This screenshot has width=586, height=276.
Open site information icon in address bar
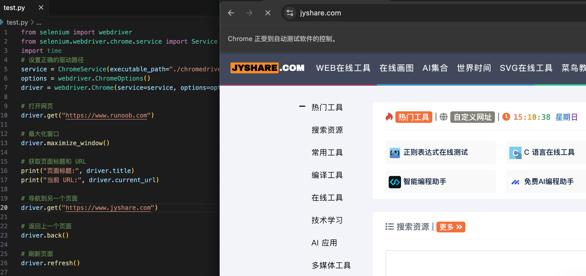click(x=290, y=13)
